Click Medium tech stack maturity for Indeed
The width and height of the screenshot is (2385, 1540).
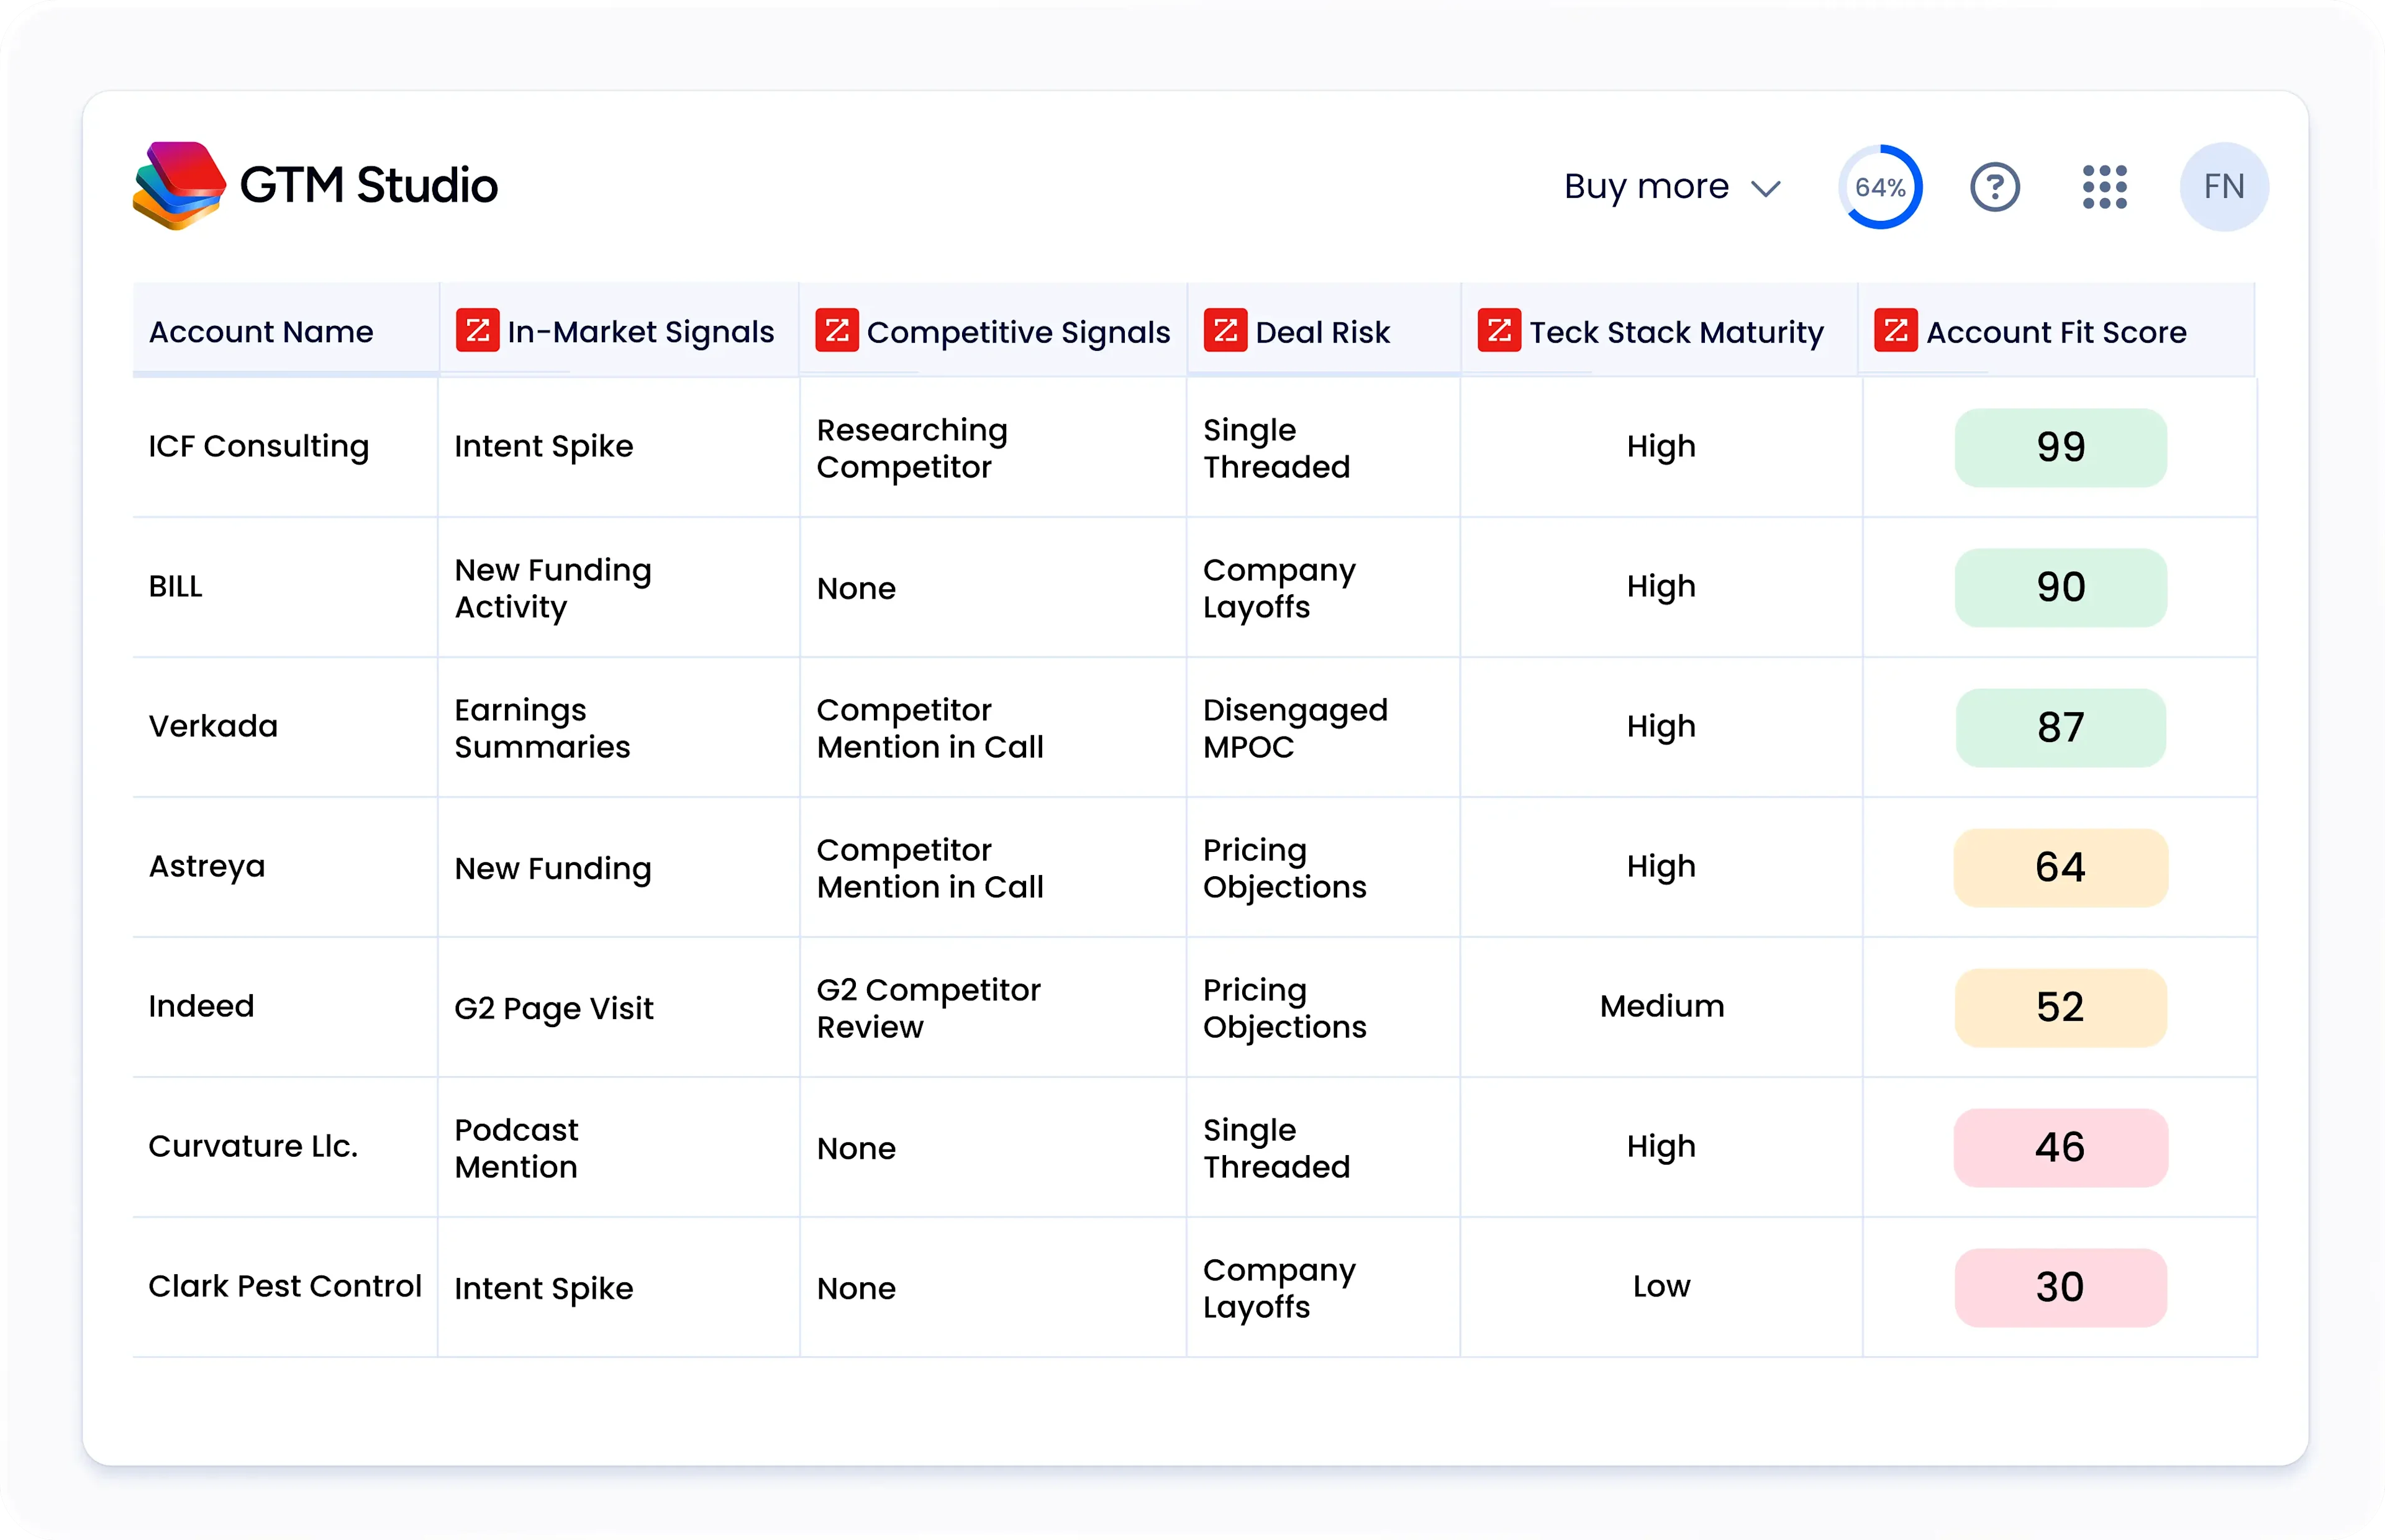coord(1662,1006)
